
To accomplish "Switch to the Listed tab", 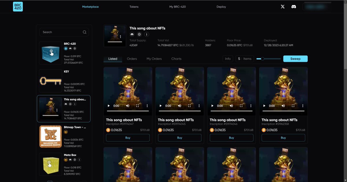I will 113,59.
